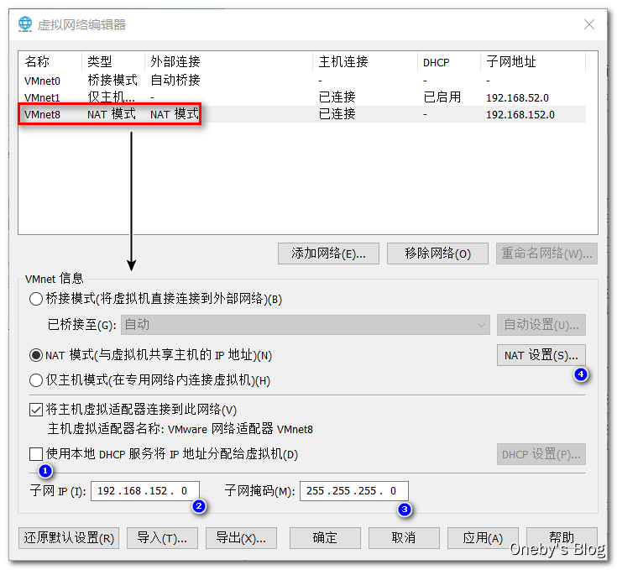
Task: Click 自动设置(U)... button
Action: pyautogui.click(x=541, y=325)
